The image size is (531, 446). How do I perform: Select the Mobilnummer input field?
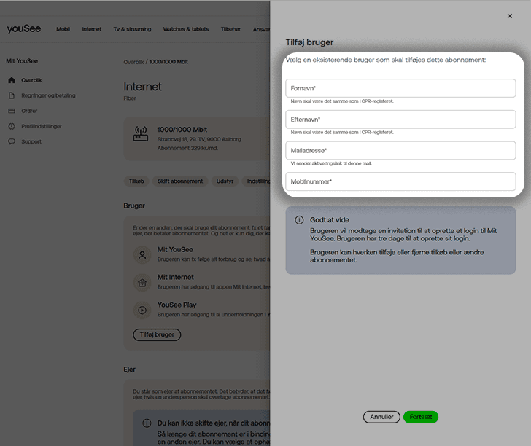(400, 181)
